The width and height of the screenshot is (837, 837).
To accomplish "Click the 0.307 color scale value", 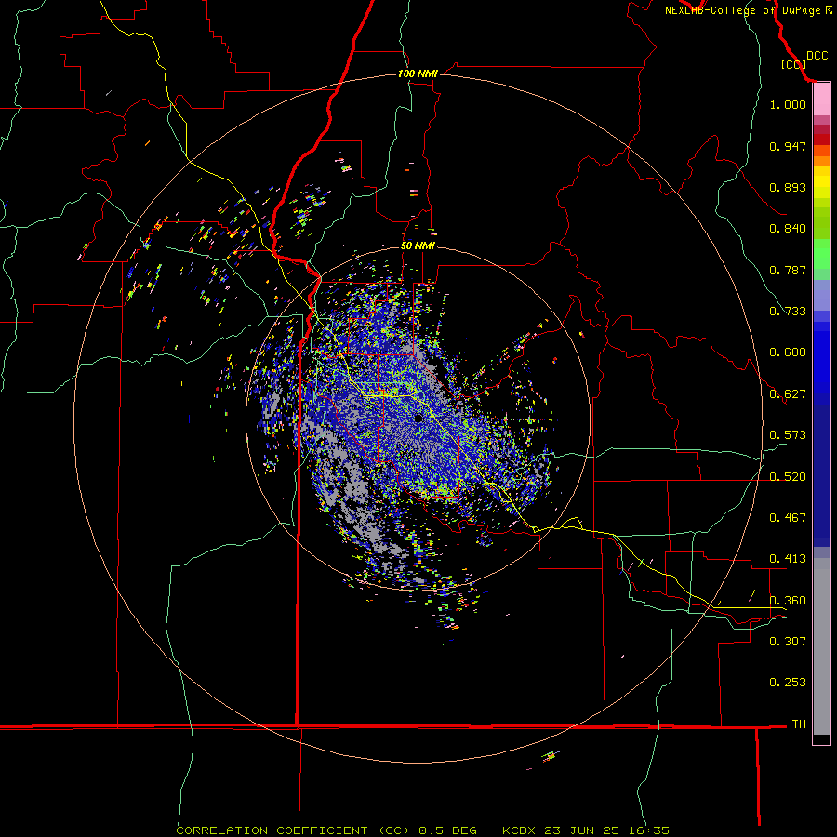I will pyautogui.click(x=788, y=642).
